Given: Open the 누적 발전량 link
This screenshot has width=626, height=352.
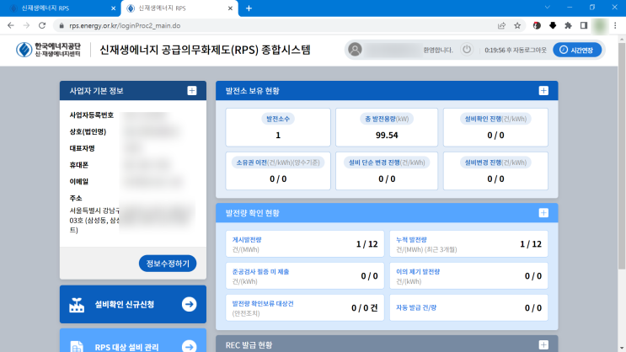Looking at the screenshot, I should [411, 240].
